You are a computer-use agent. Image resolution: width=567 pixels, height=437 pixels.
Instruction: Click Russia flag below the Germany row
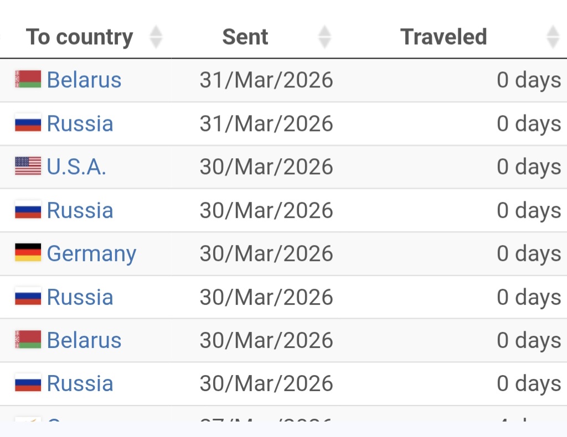(x=28, y=296)
